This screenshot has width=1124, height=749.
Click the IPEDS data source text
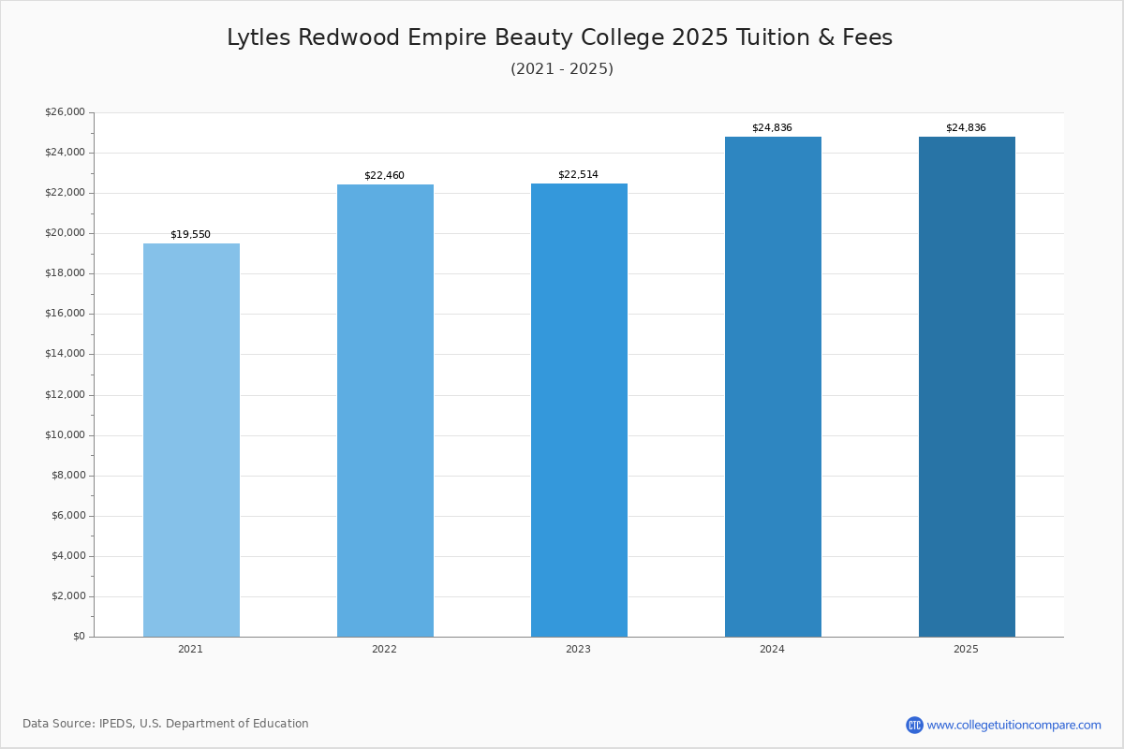click(x=166, y=724)
